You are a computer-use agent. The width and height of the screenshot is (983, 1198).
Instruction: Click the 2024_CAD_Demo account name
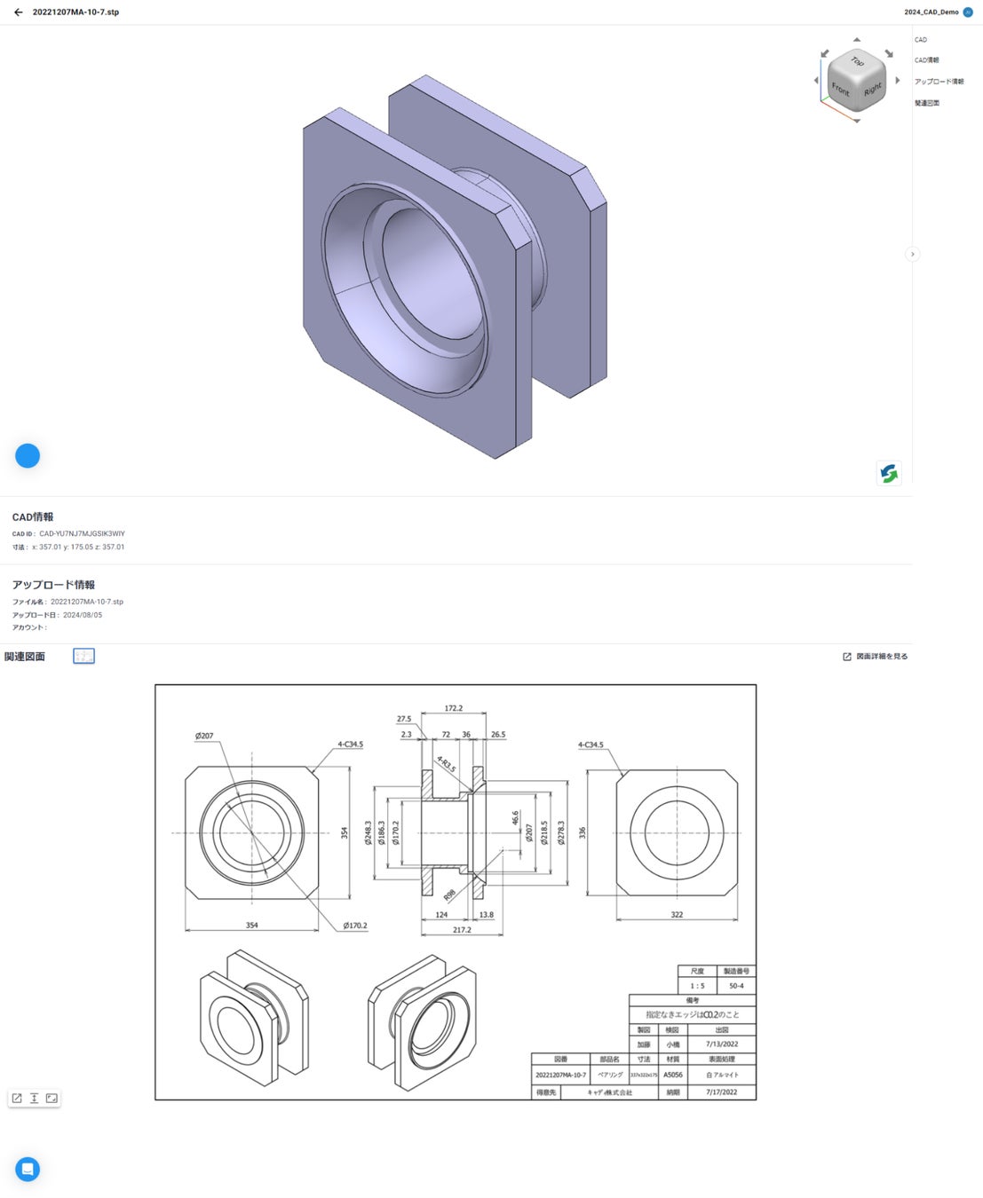931,12
